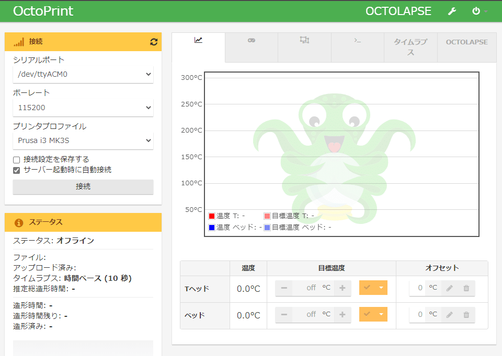Switch to the タイムラプス tab
Screen dimensions: 502x356
(x=410, y=46)
